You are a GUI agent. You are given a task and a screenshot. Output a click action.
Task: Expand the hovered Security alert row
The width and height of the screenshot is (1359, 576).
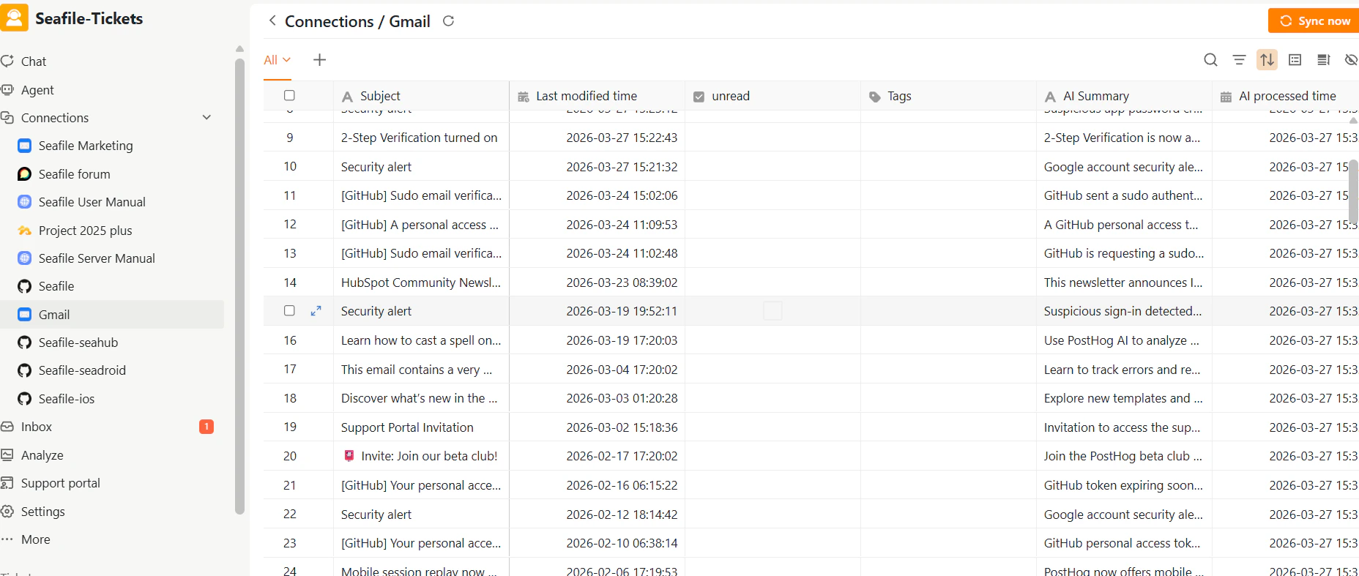click(316, 311)
